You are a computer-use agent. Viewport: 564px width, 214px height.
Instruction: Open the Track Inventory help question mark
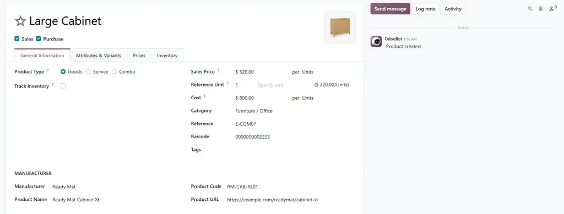pyautogui.click(x=53, y=85)
